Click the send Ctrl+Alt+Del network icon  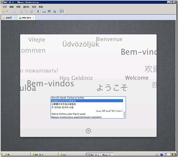click(x=14, y=11)
